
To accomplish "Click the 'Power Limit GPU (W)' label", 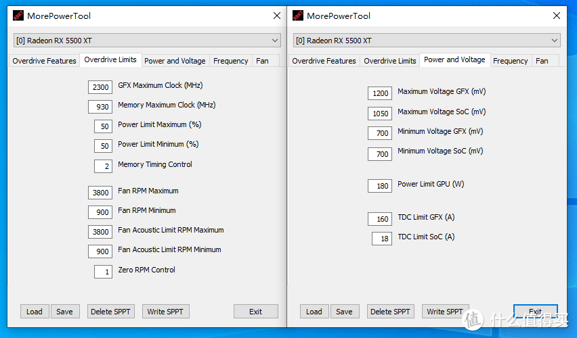I will (x=431, y=184).
